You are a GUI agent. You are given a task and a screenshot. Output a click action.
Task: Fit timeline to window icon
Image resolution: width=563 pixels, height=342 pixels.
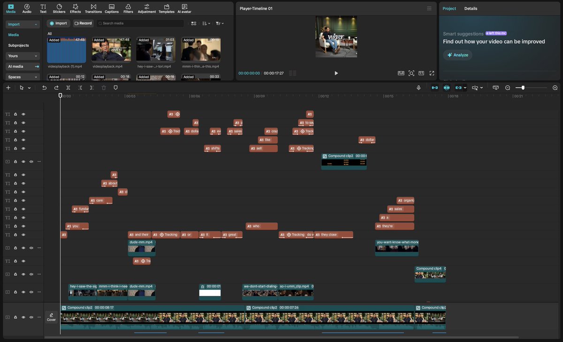tap(495, 88)
